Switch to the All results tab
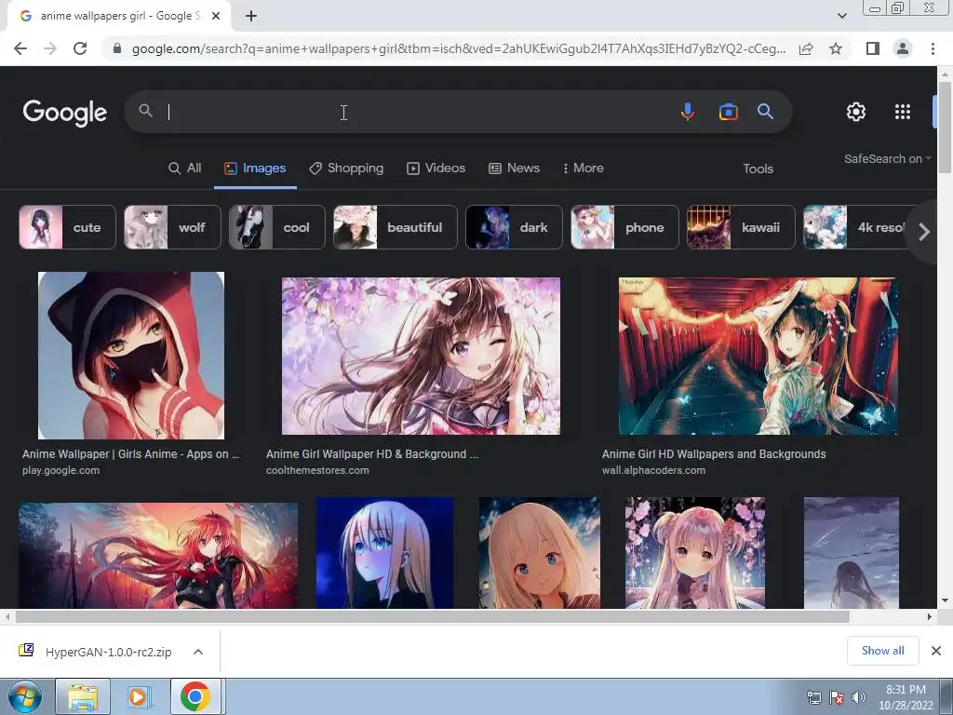This screenshot has height=715, width=953. point(185,169)
